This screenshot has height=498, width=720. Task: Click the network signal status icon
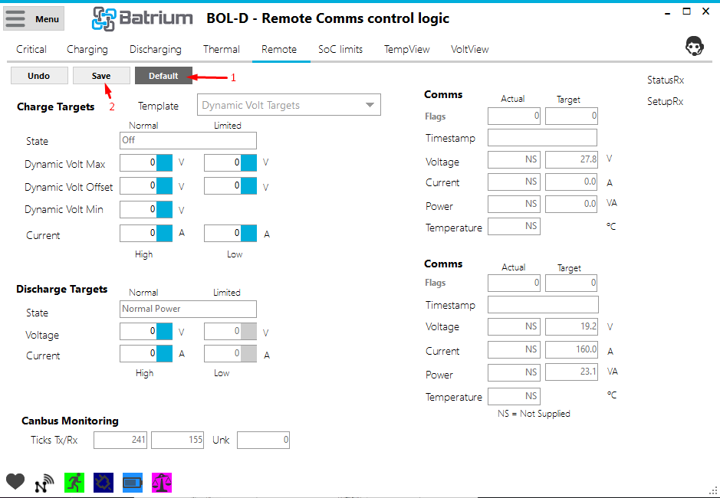44,483
